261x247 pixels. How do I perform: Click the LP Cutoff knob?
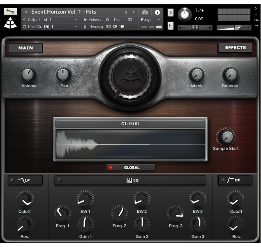25,199
